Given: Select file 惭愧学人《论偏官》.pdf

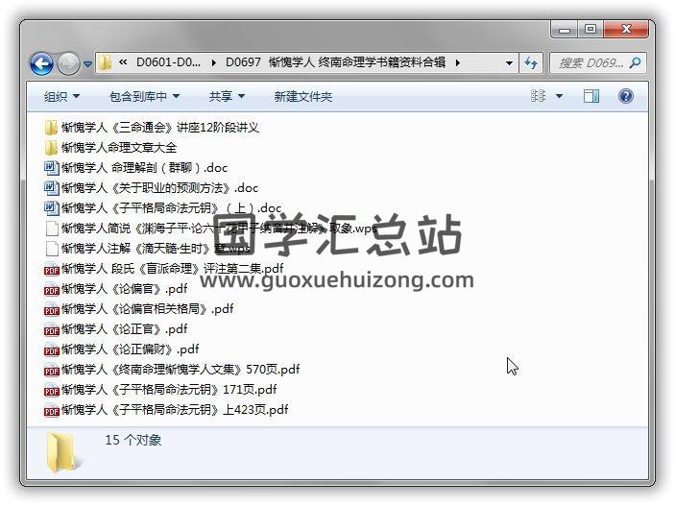Looking at the screenshot, I should coord(125,289).
